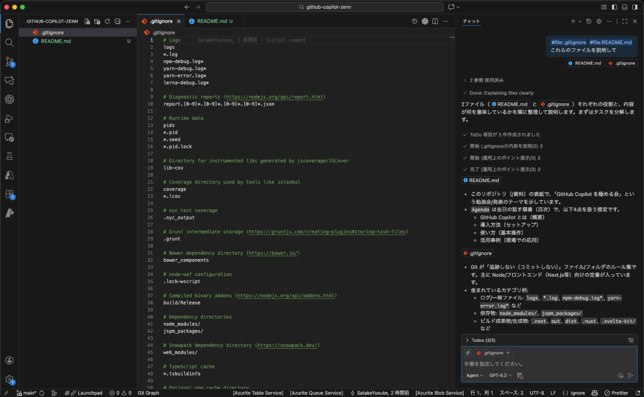Show chat history in the chat panel
644x397 pixels.
[x=589, y=21]
